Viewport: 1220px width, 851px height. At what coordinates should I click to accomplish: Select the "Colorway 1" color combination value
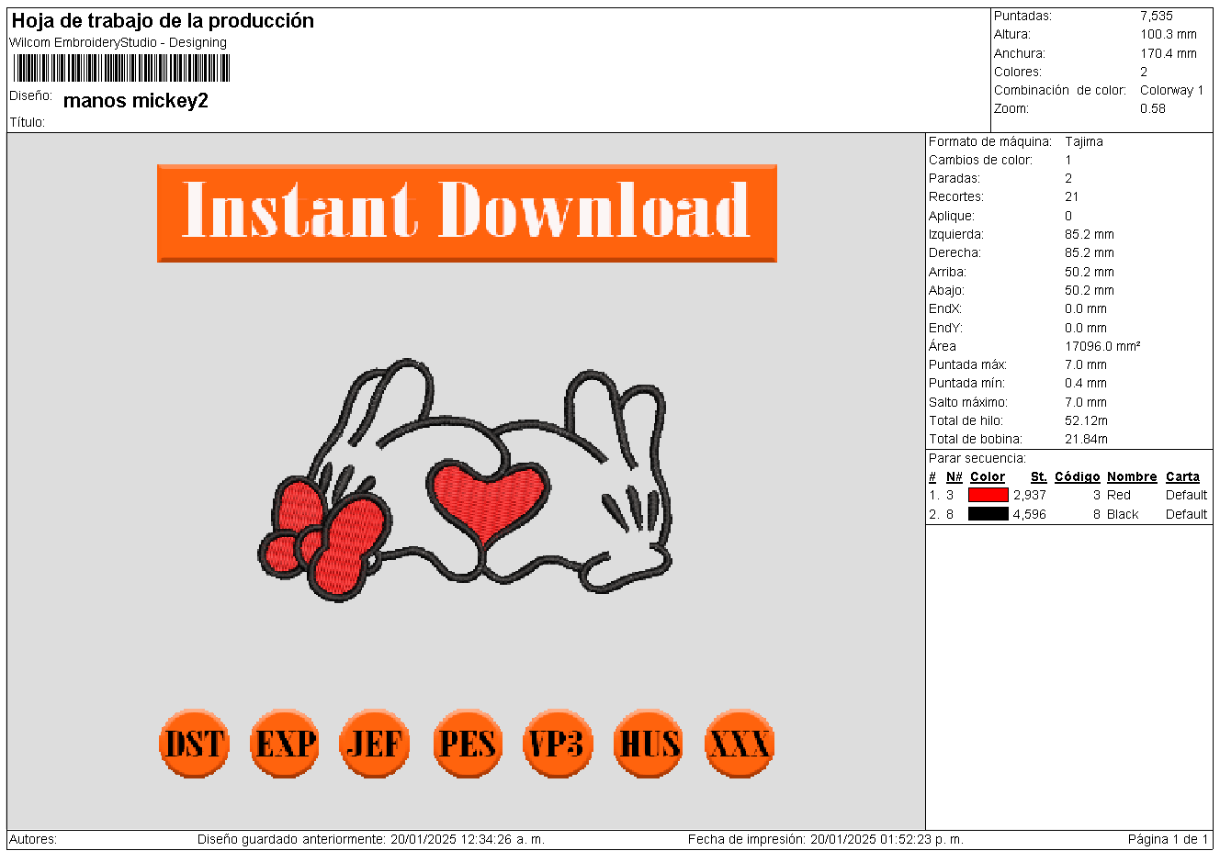1171,90
